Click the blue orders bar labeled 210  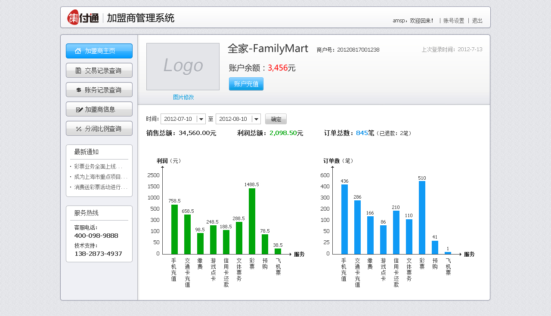(396, 232)
